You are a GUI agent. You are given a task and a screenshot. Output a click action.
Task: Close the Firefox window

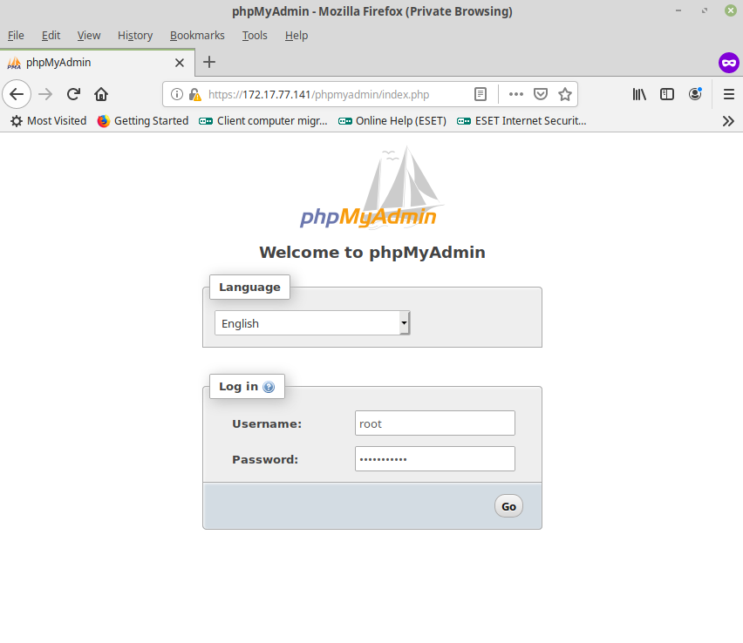(731, 10)
